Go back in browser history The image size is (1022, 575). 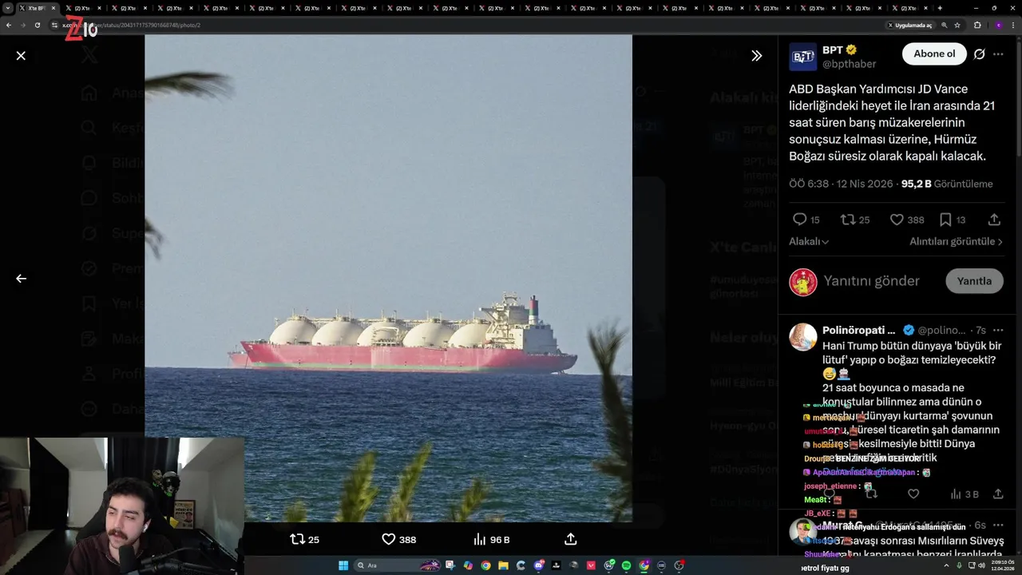pyautogui.click(x=9, y=25)
